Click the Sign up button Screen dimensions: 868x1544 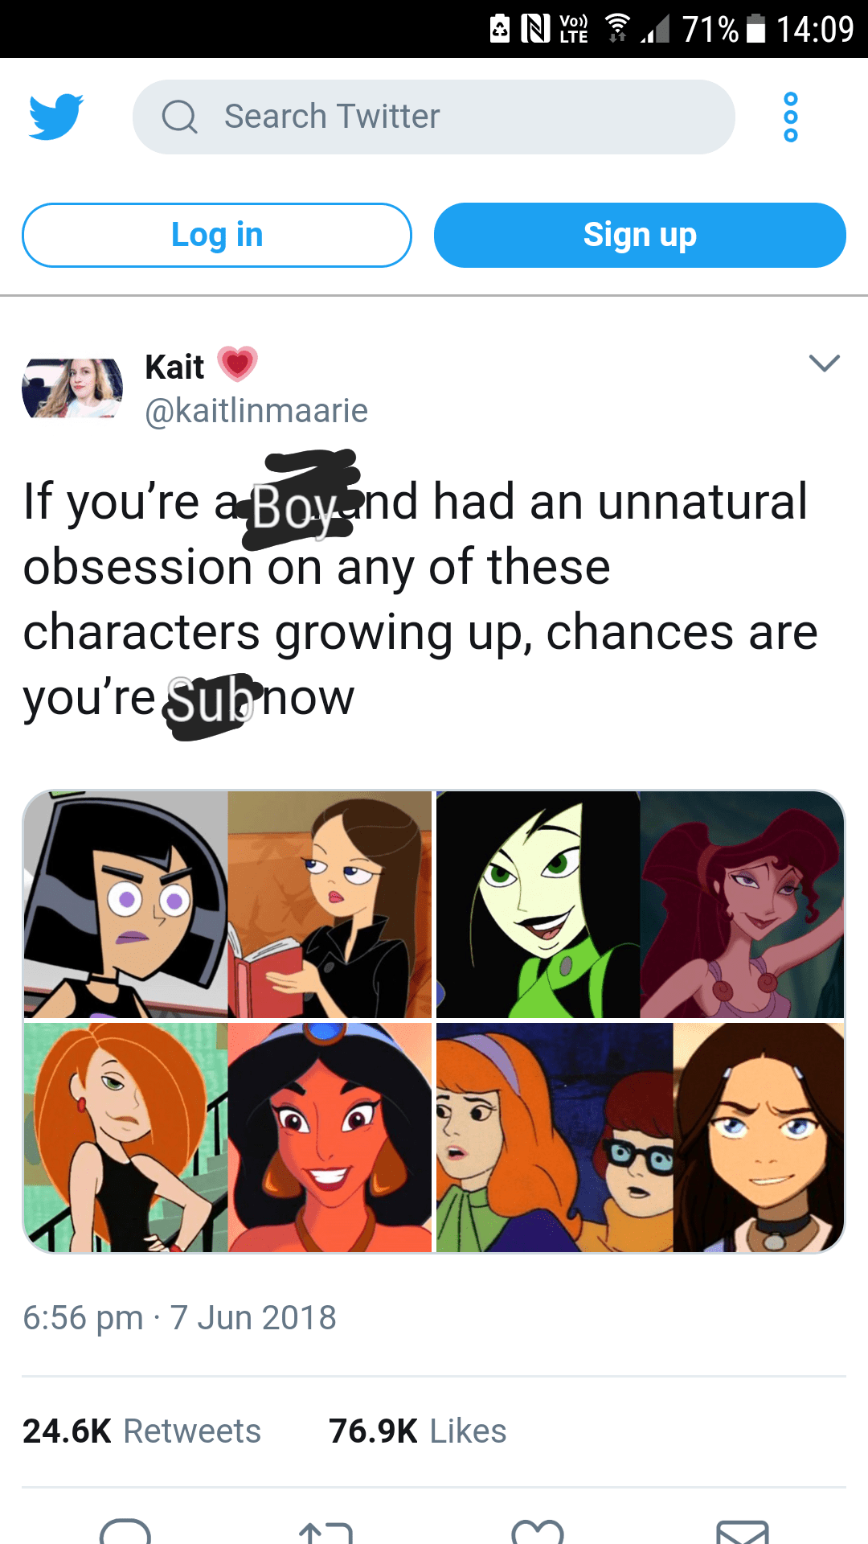(x=640, y=235)
